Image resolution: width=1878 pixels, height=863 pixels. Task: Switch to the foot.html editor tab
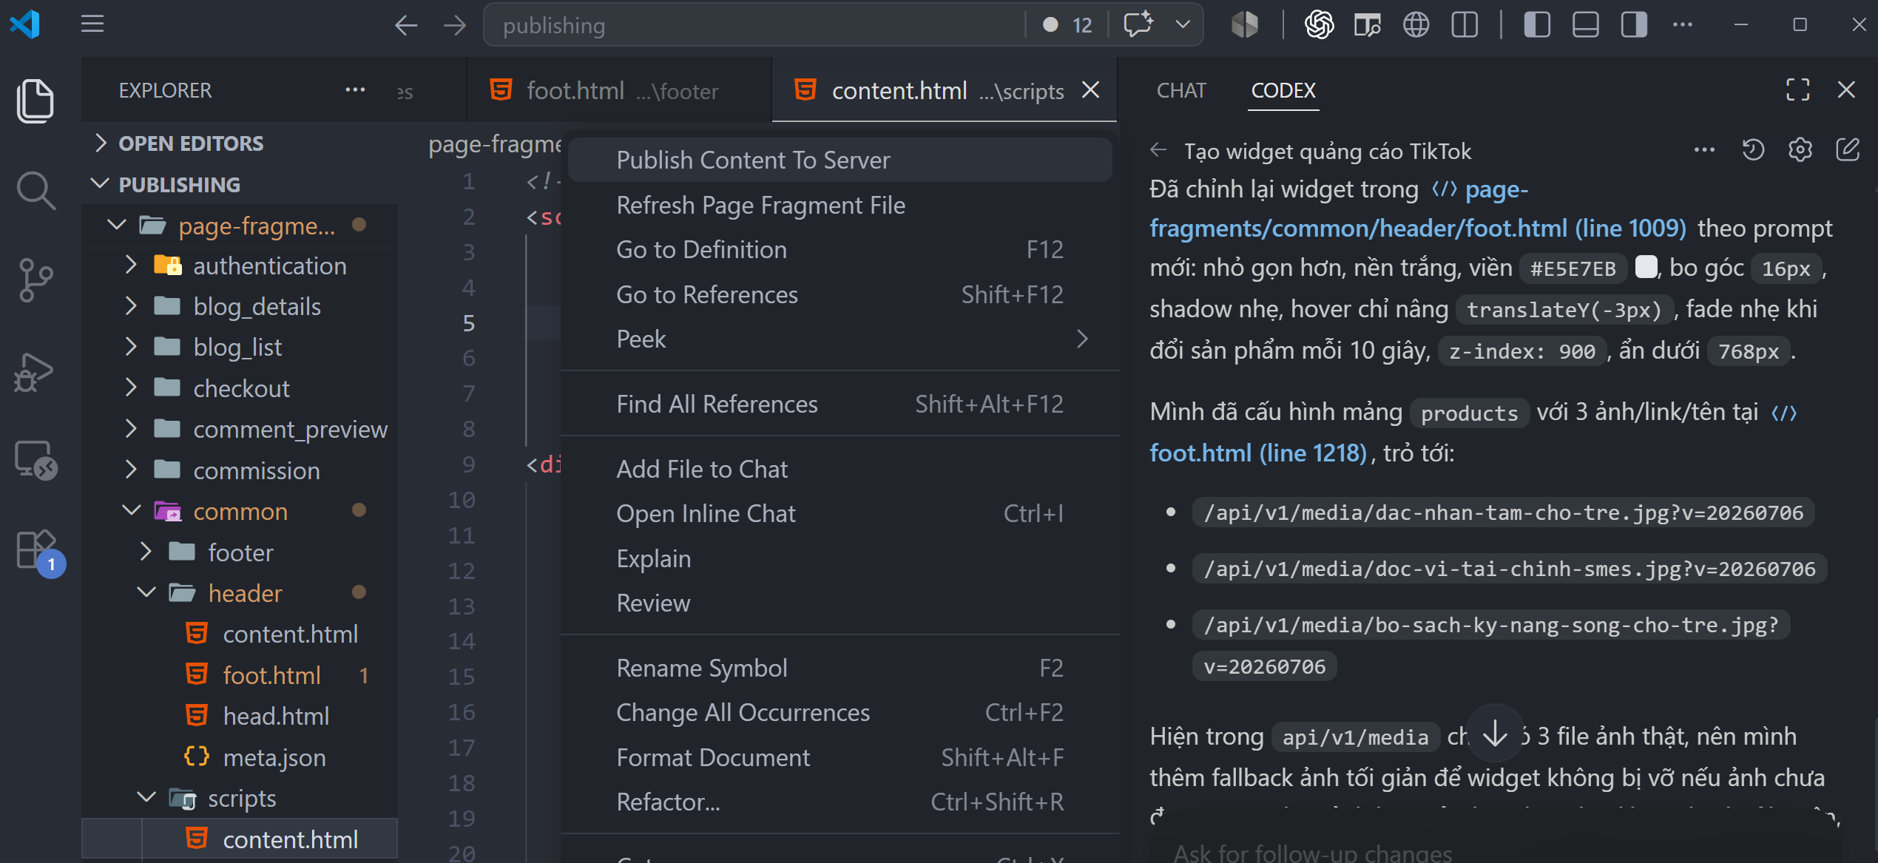click(618, 90)
